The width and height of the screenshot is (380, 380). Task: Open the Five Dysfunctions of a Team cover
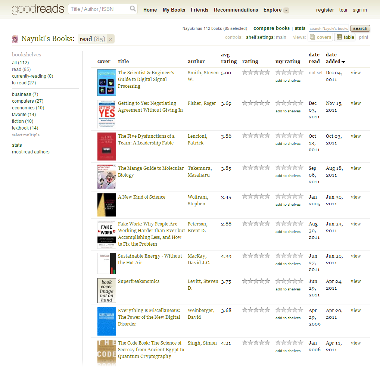point(107,146)
